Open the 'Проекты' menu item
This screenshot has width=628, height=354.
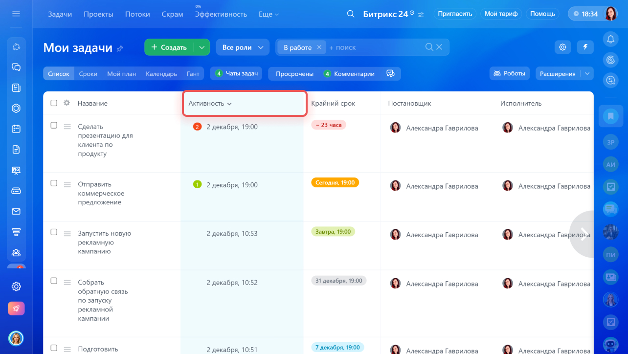pos(98,14)
